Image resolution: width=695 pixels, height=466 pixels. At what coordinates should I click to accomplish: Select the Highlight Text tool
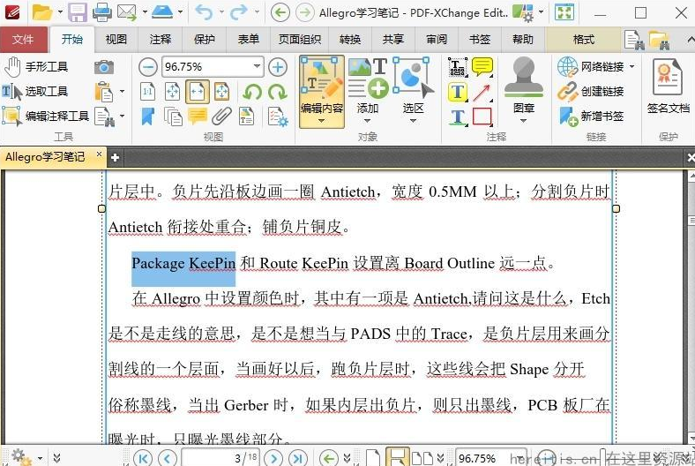click(x=457, y=92)
